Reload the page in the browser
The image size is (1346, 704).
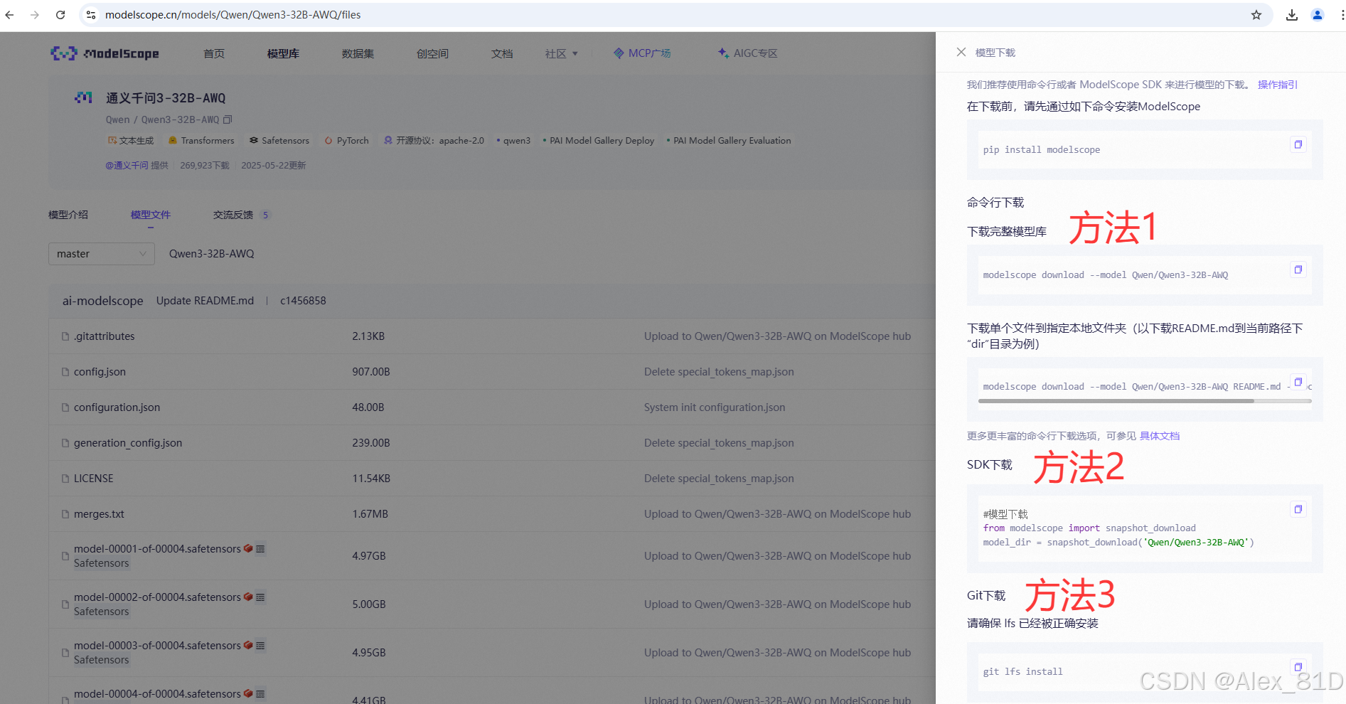tap(60, 15)
